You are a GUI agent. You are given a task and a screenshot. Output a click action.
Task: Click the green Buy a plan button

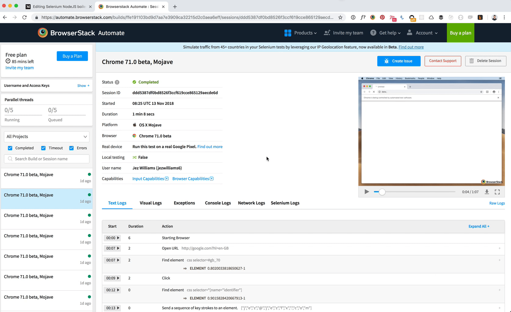pyautogui.click(x=461, y=33)
